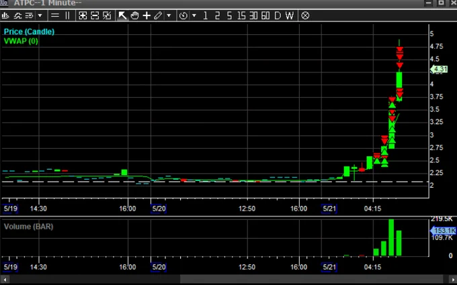Click the scrollbar right arrow
Viewport: 457px width, 285px height.
pyautogui.click(x=452, y=280)
